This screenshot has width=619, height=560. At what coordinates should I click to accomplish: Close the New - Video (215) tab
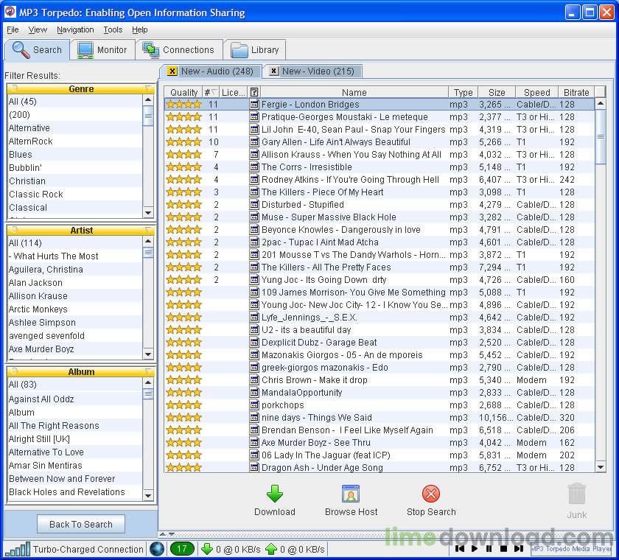(x=273, y=71)
